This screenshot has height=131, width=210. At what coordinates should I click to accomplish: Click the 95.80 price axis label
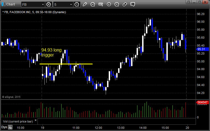pyautogui.click(x=201, y=30)
